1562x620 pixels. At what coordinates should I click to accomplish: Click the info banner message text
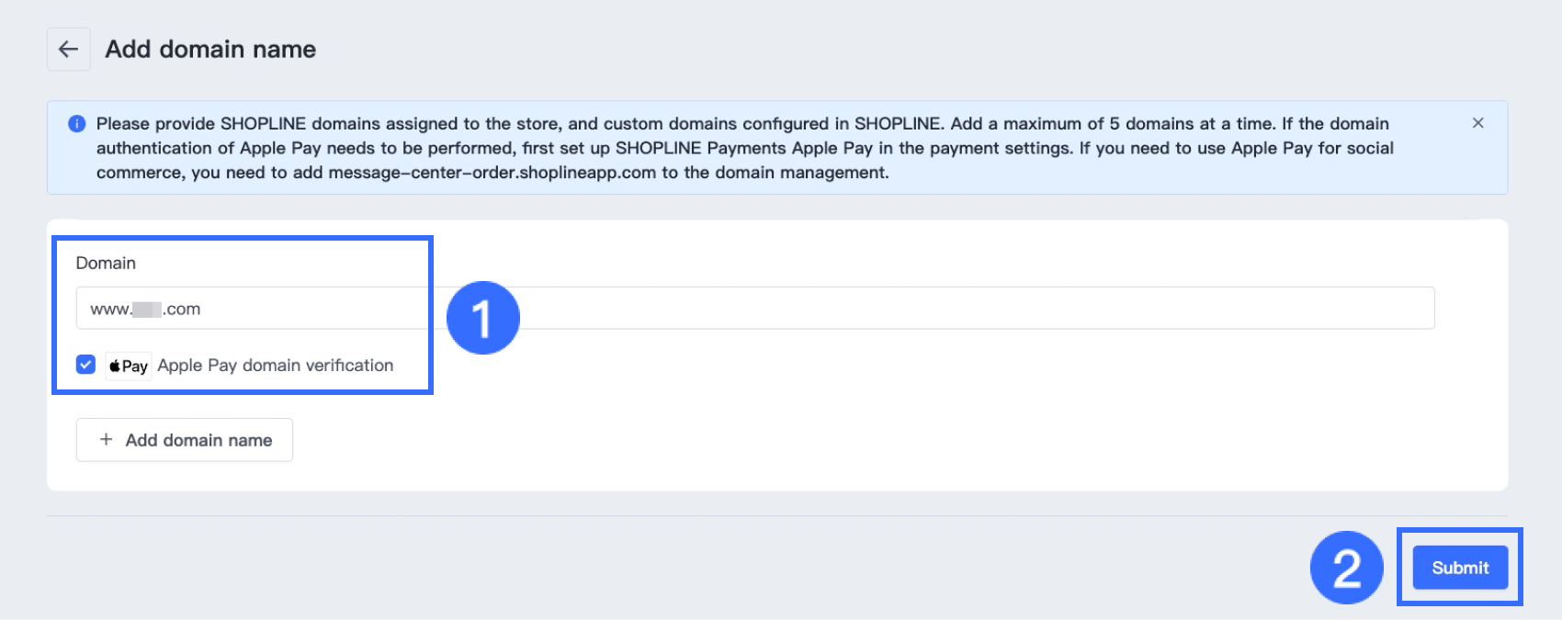pos(744,148)
